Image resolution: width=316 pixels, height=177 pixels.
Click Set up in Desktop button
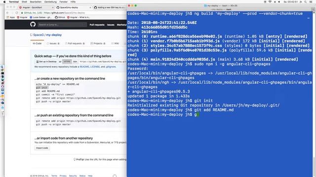pyautogui.click(x=46, y=61)
